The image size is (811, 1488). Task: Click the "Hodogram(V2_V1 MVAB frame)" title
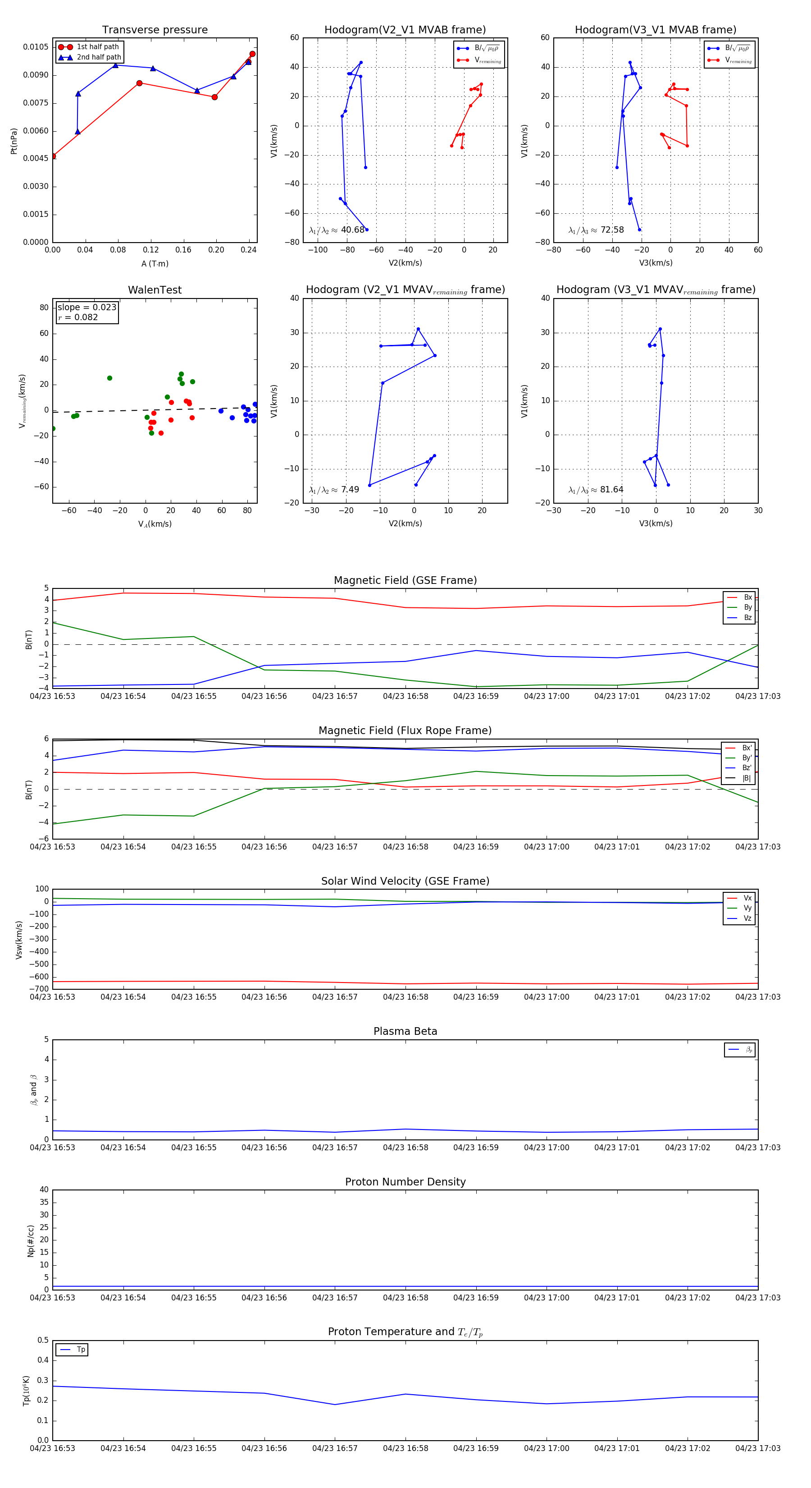pos(405,30)
